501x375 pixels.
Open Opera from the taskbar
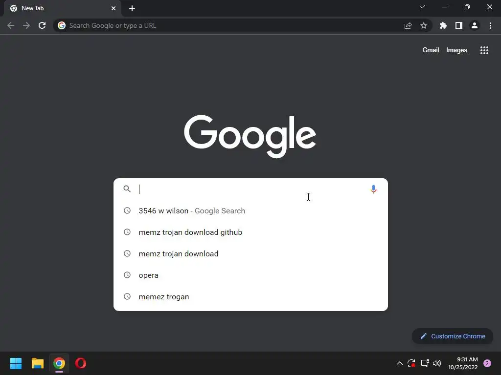81,363
